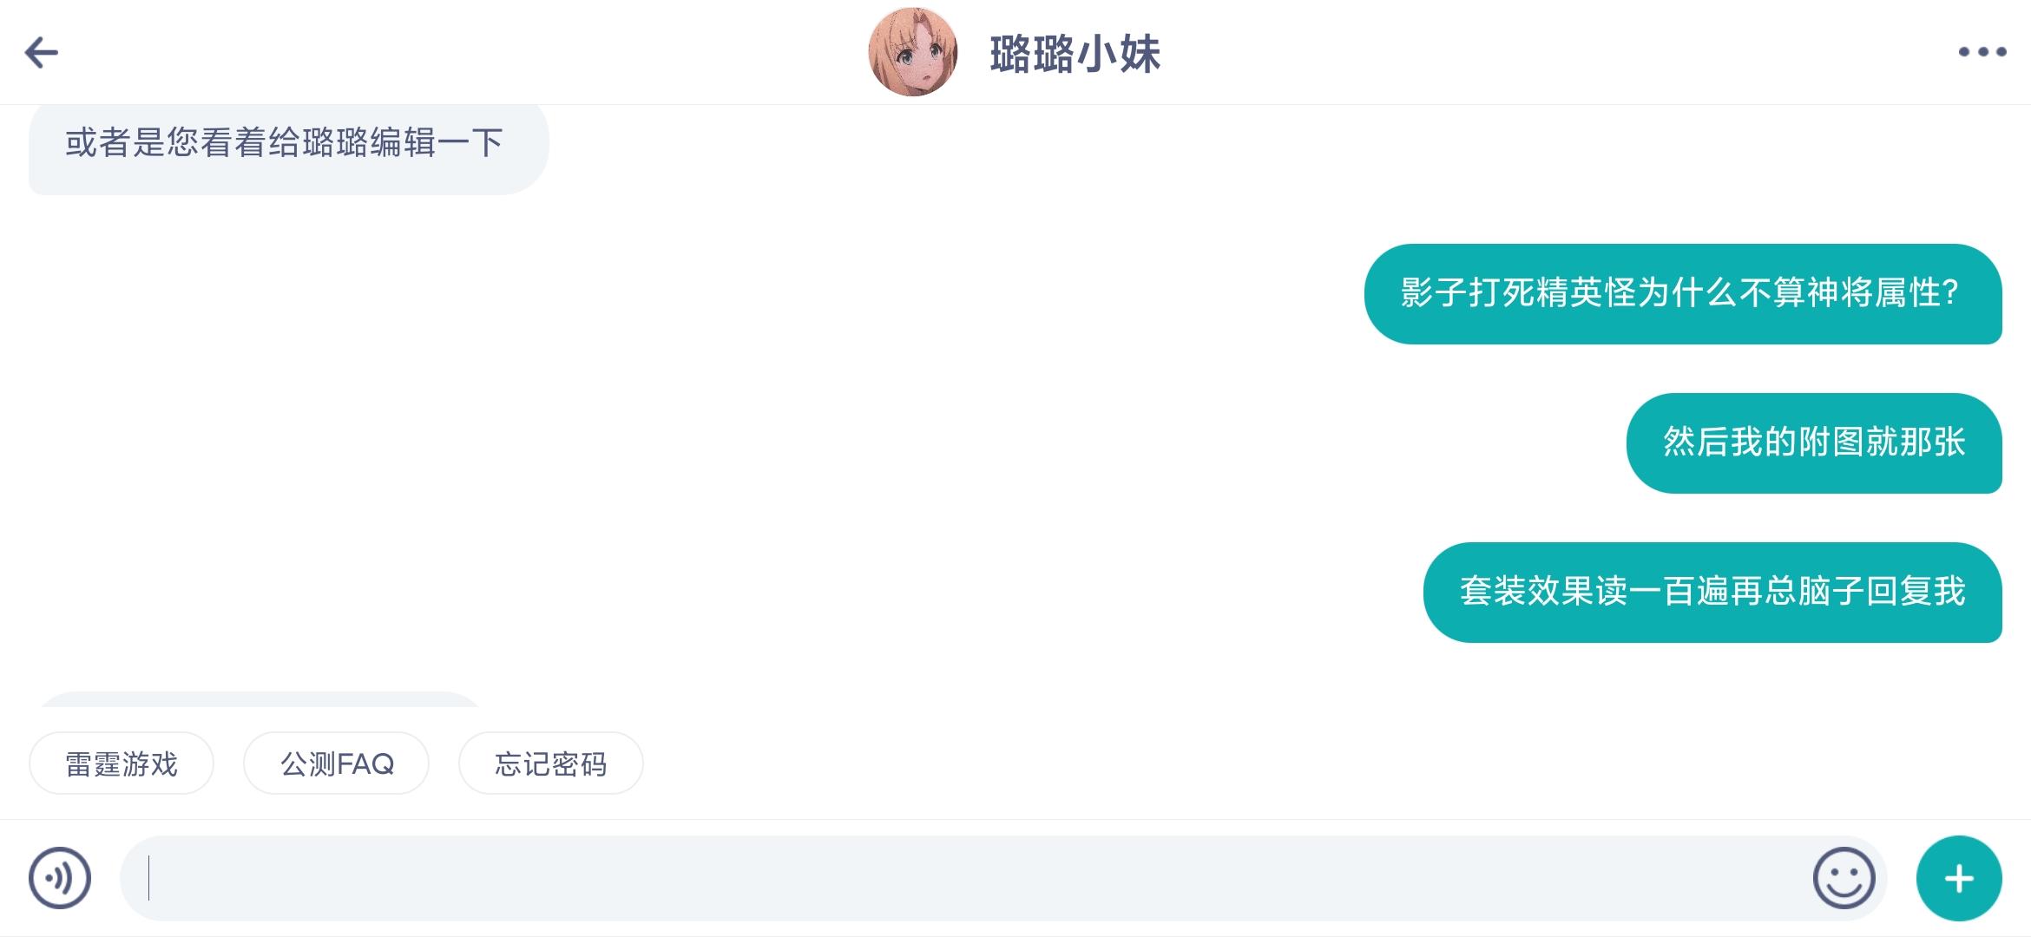Go back using the left arrow

[x=42, y=53]
